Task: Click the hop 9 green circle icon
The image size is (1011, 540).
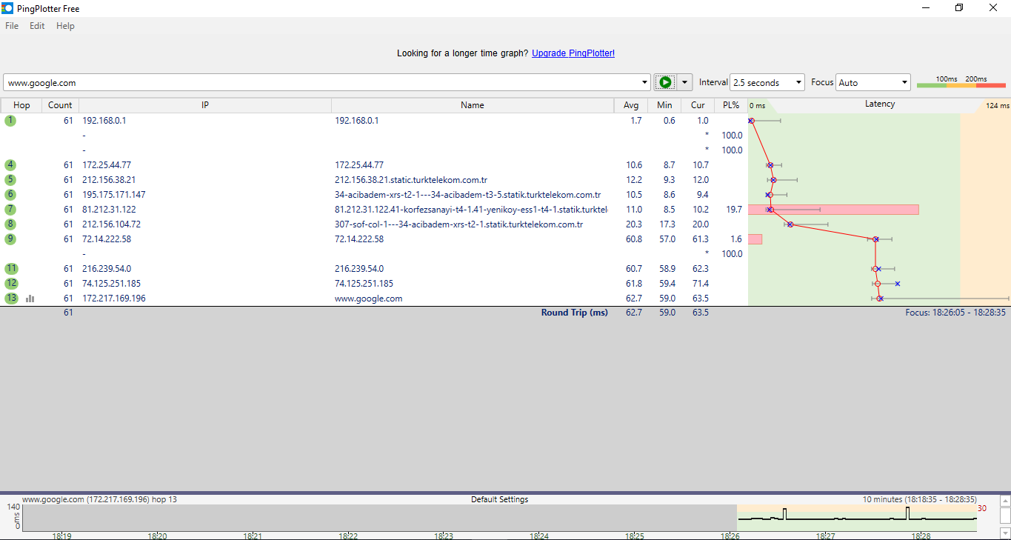Action: coord(10,239)
